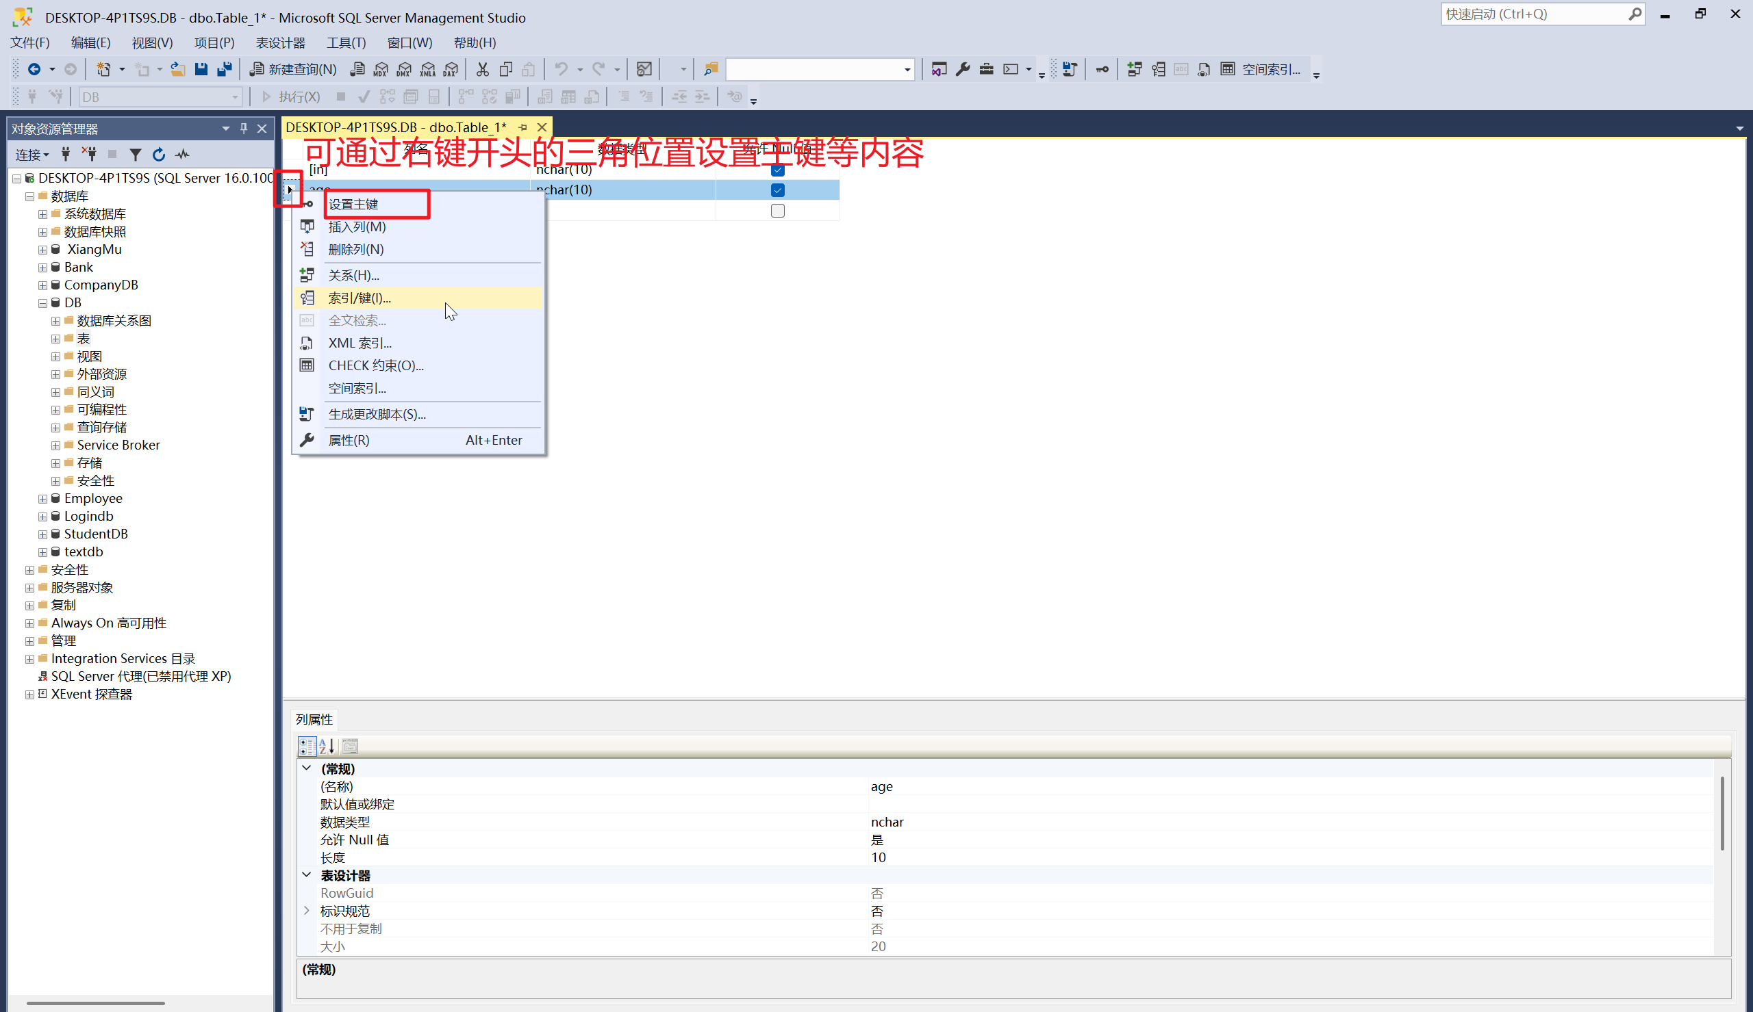
Task: Uncheck Allow Nulls for age row
Action: click(777, 190)
